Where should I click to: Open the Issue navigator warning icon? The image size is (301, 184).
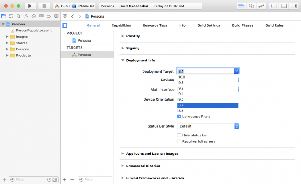[26, 16]
